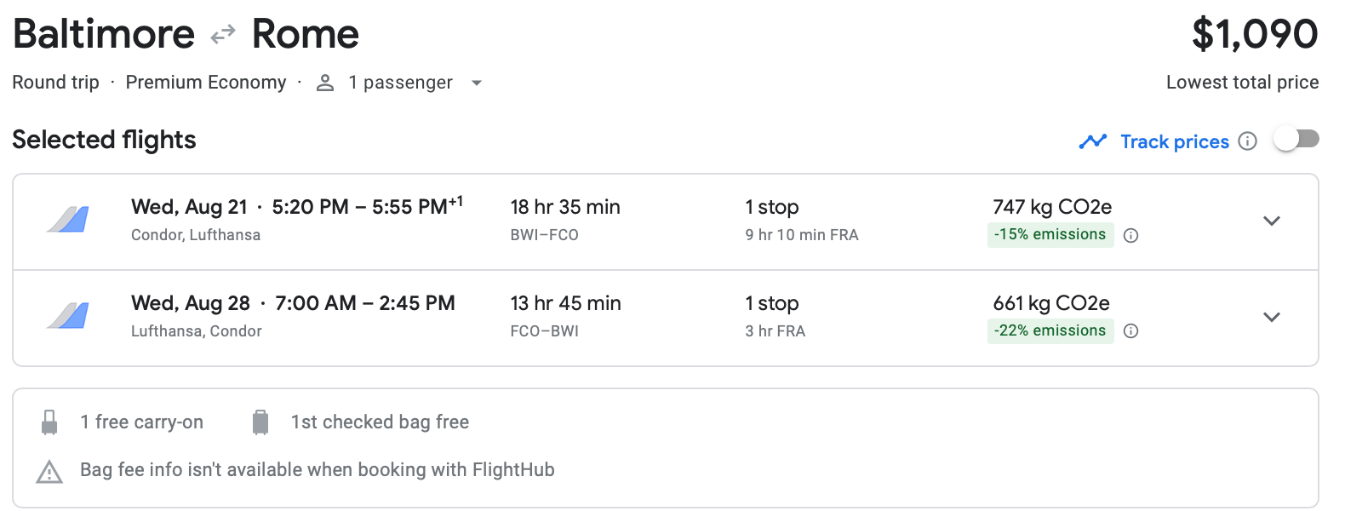Click the warning triangle next to the FlightHub notice
Viewport: 1345px width, 511px height.
tap(49, 469)
